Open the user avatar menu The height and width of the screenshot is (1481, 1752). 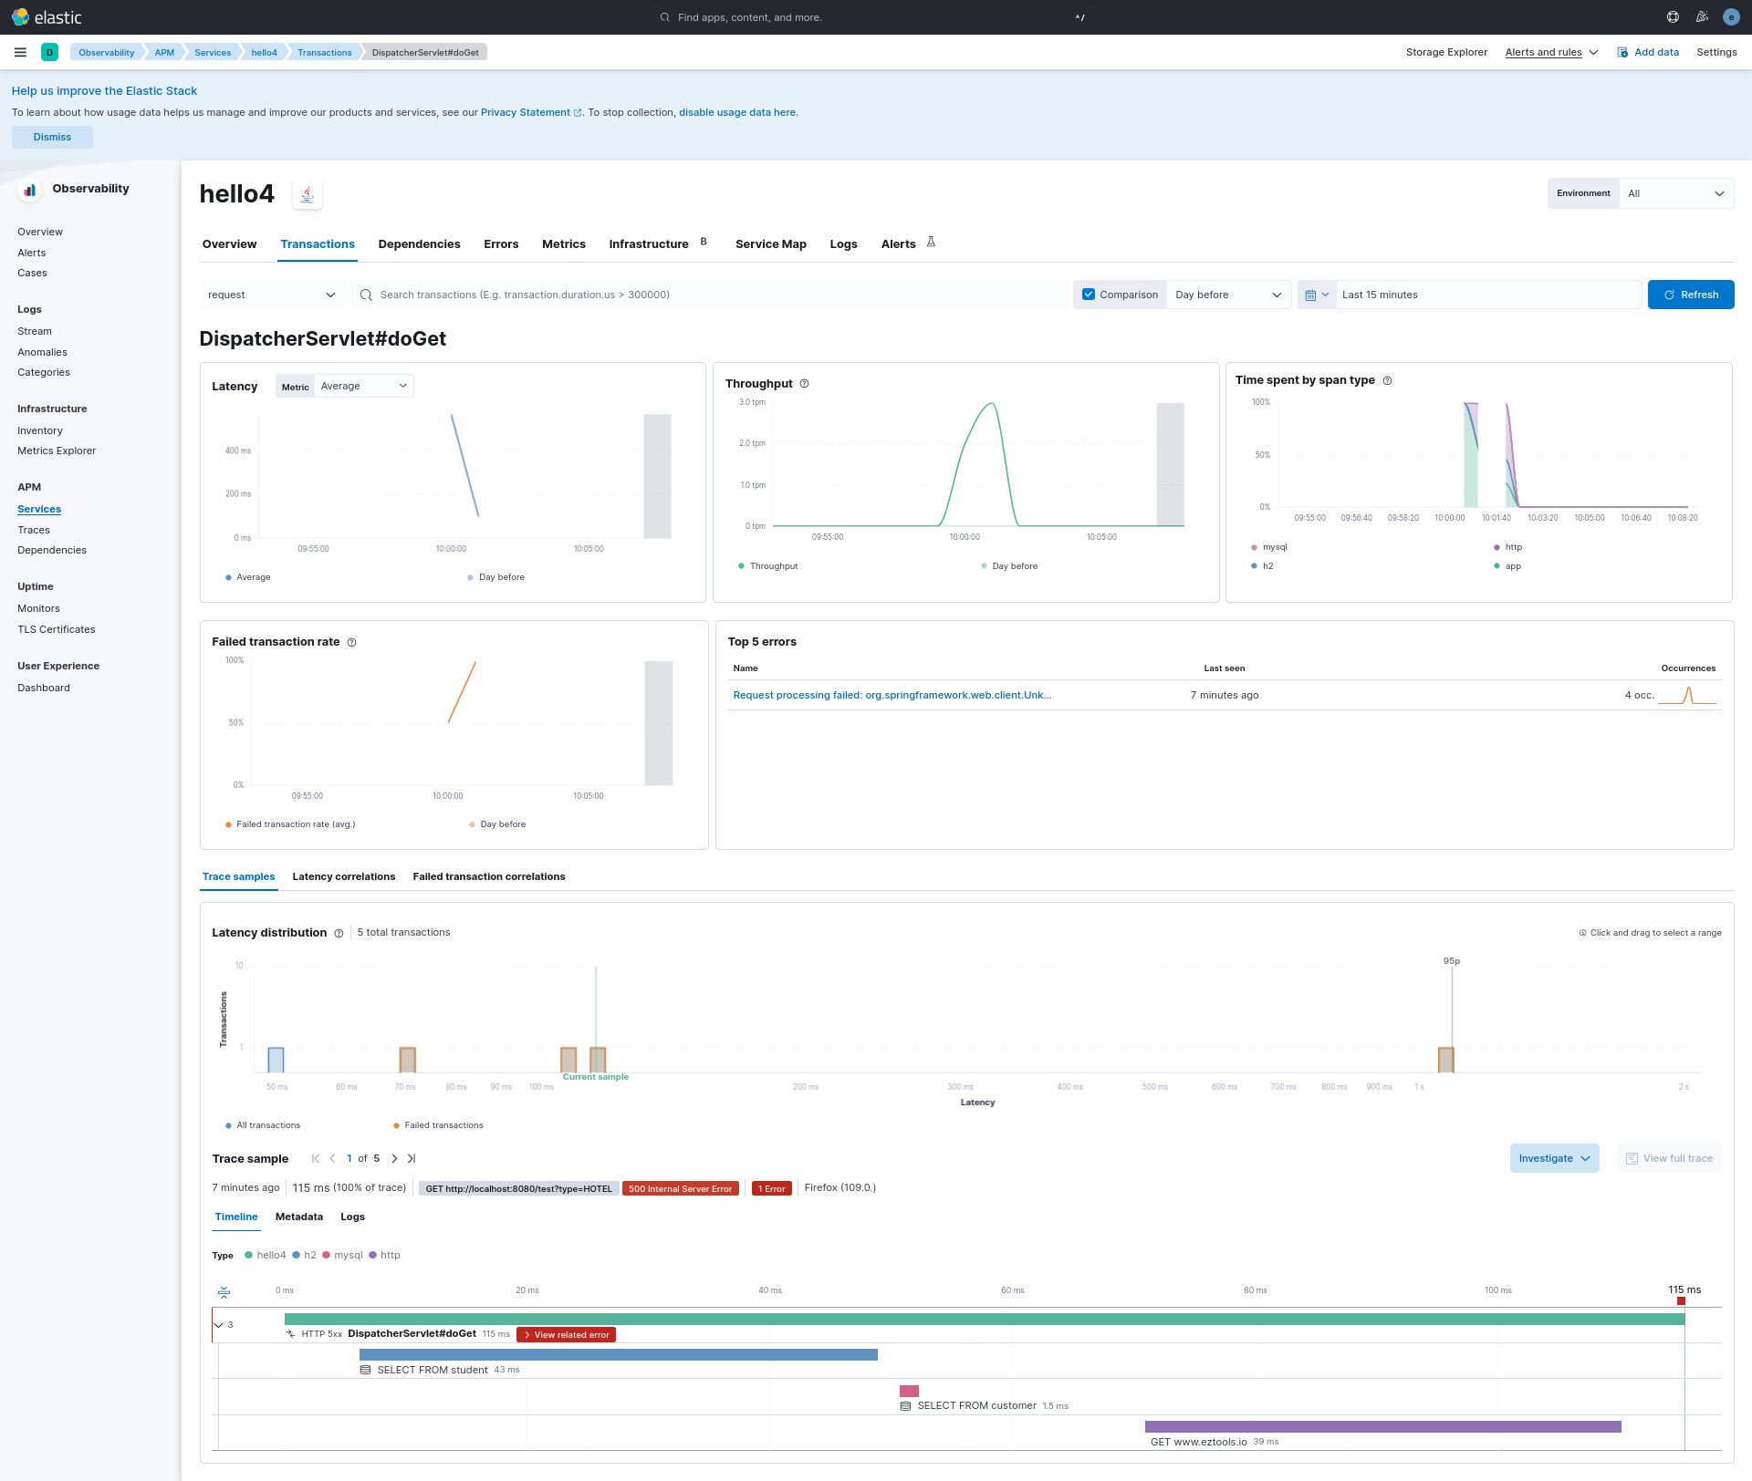1731,17
